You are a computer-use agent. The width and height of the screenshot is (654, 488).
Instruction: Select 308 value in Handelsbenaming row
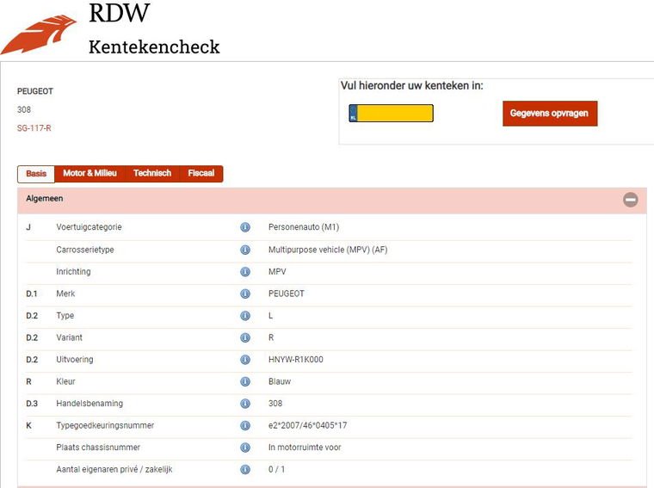point(275,404)
